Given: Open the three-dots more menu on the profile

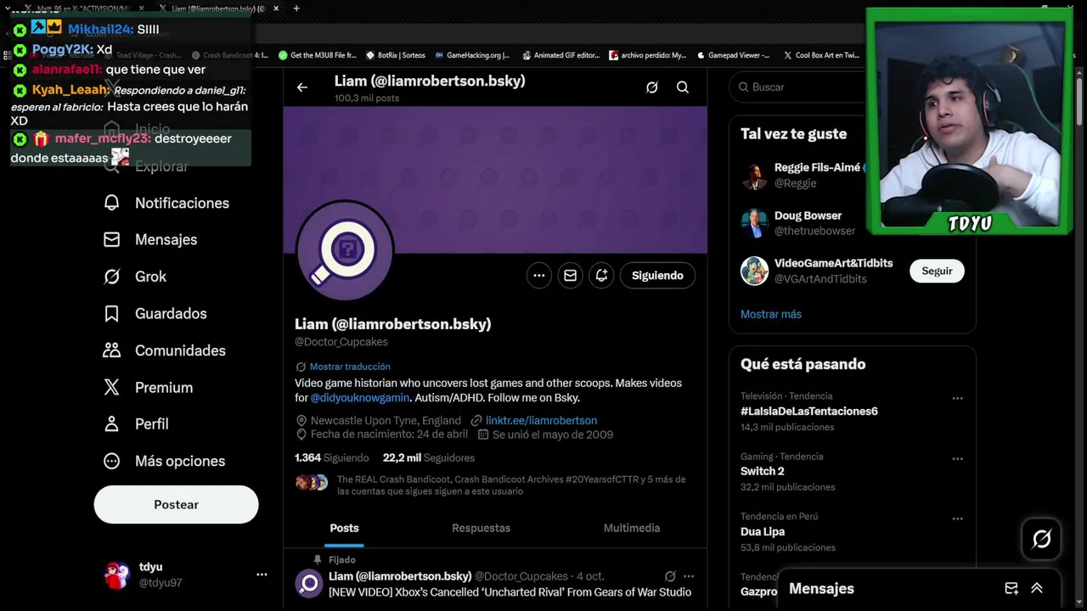Looking at the screenshot, I should tap(539, 276).
